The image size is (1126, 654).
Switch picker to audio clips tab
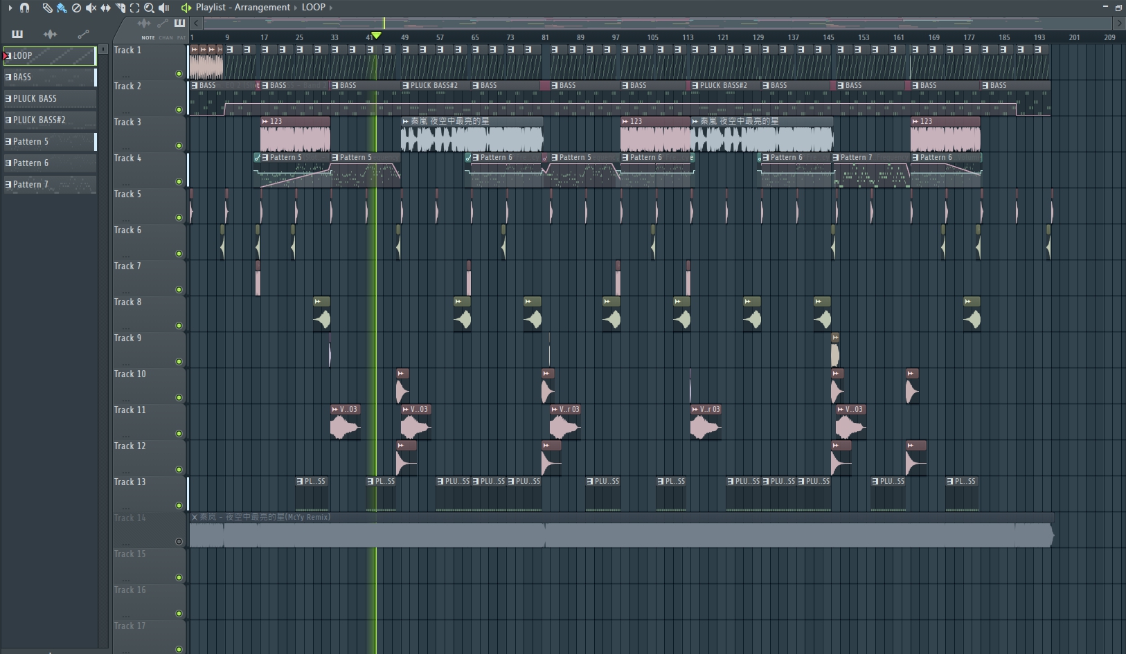tap(50, 34)
